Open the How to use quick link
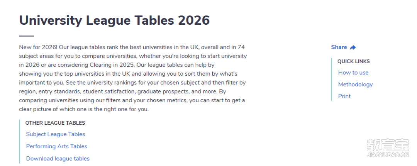 pos(353,73)
